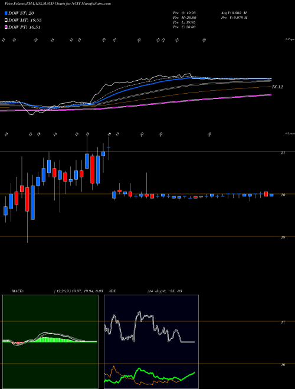This screenshot has height=389, width=295.
Task: Click the '<Lows' label at right edge
Action: tap(290, 133)
